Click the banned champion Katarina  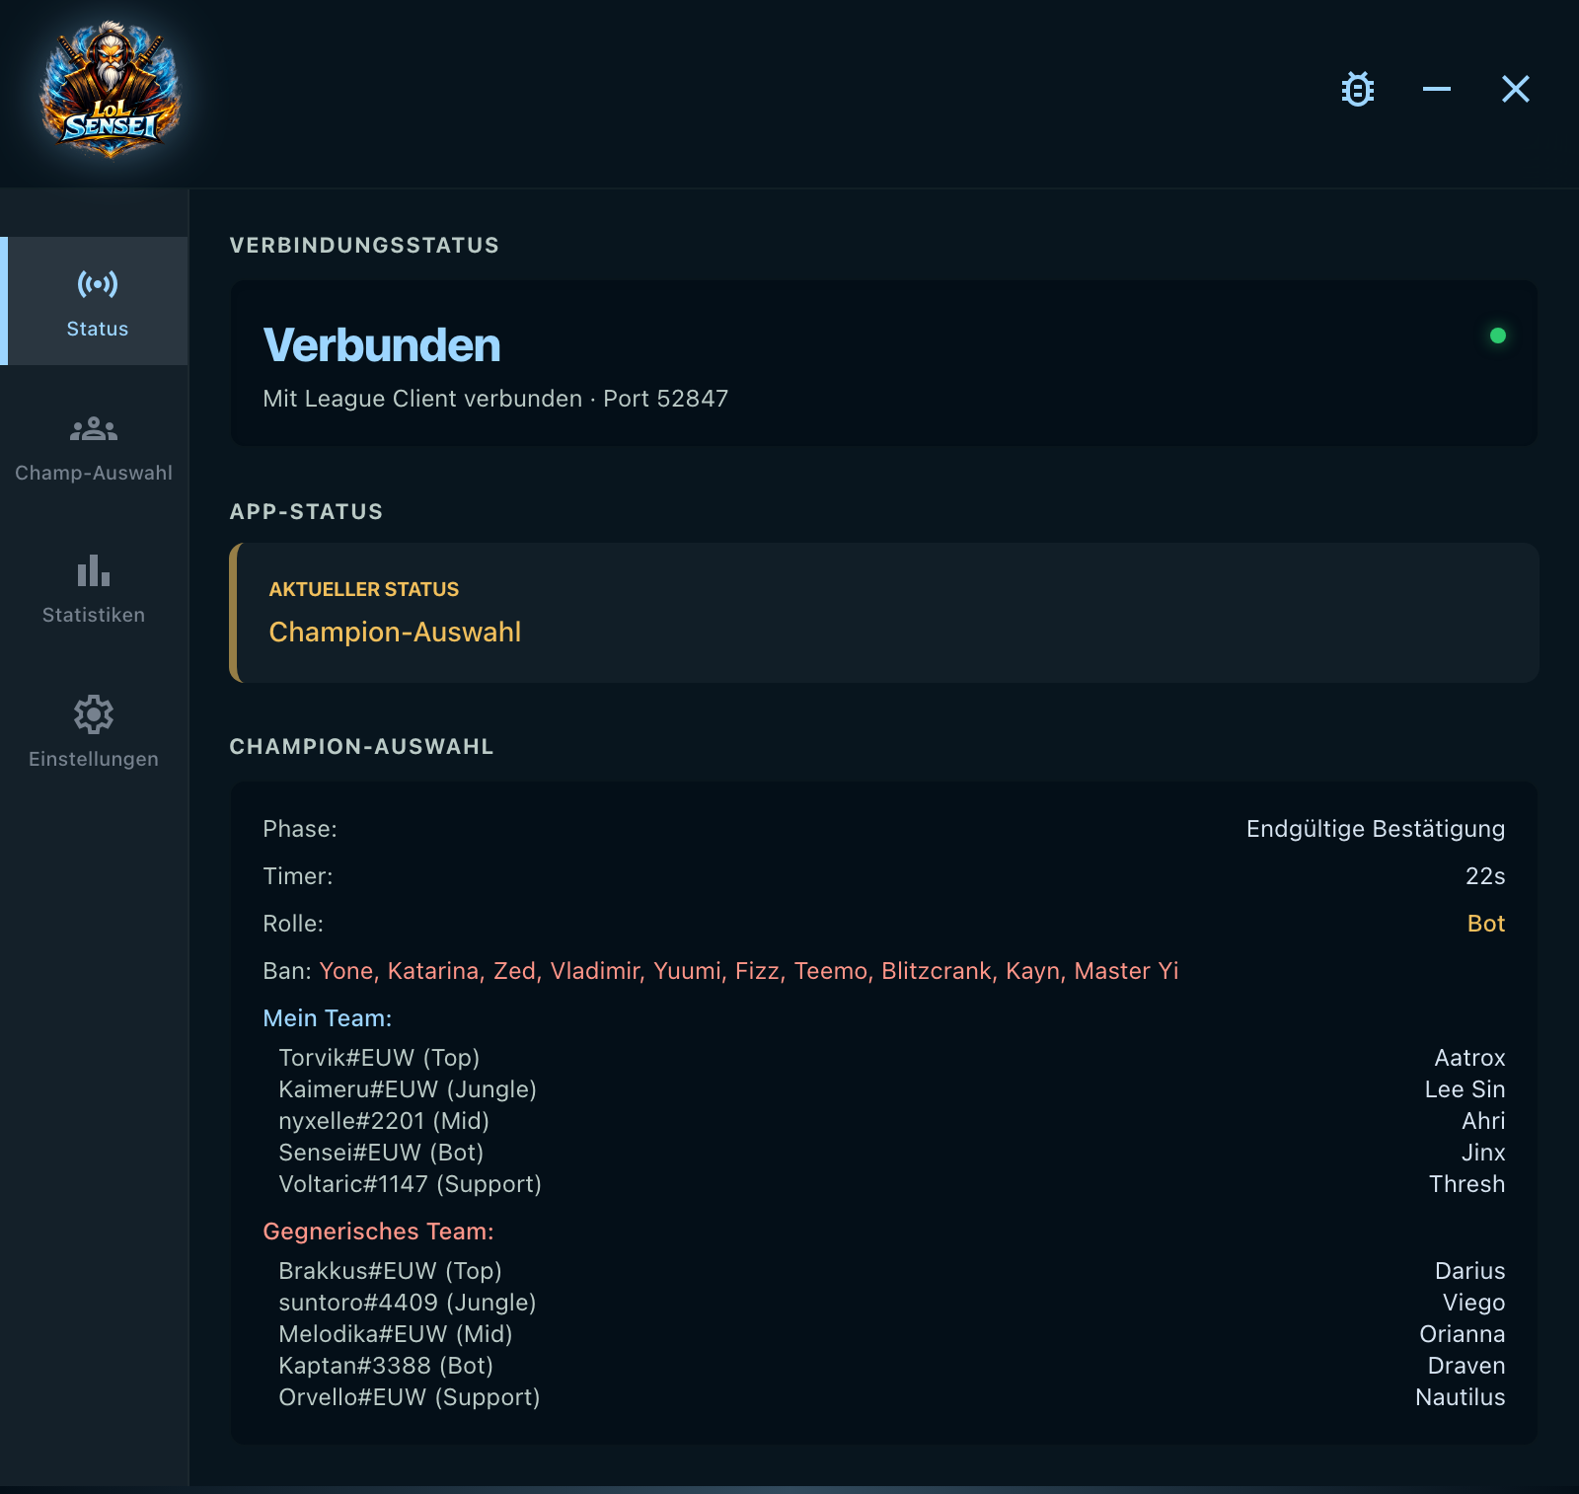(433, 971)
